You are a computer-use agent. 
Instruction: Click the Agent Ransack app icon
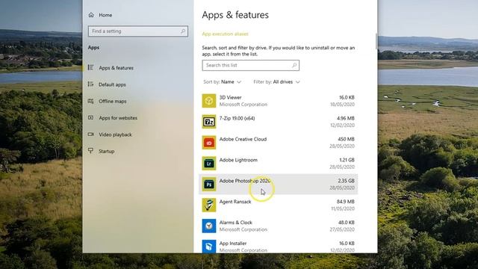coord(209,205)
